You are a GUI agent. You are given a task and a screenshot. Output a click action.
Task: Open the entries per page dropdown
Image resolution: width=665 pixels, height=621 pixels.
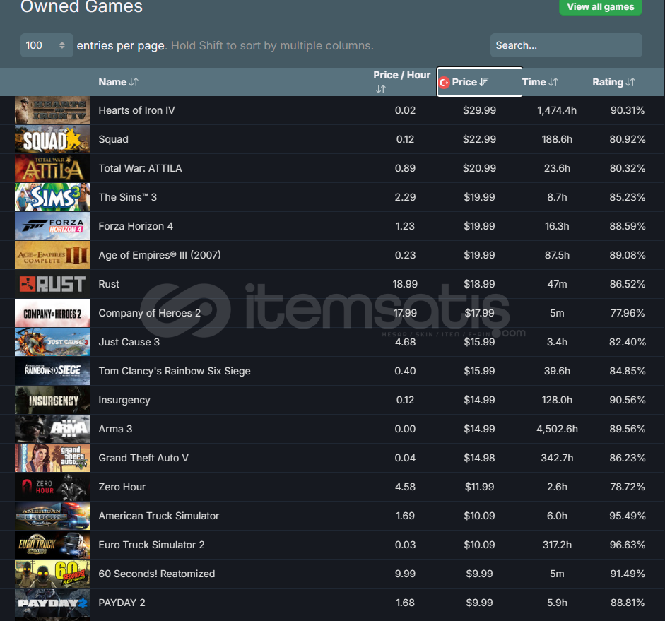coord(47,45)
